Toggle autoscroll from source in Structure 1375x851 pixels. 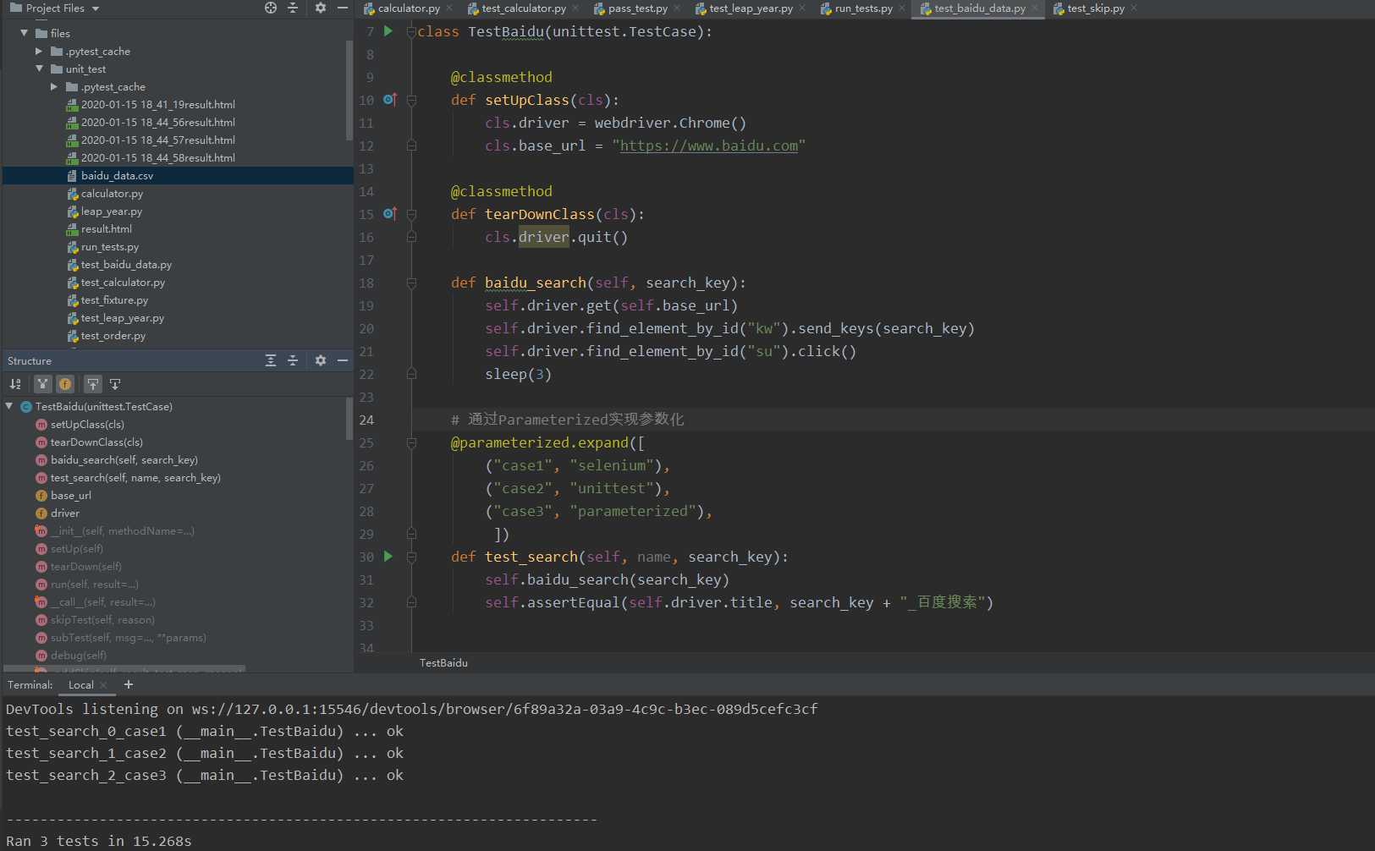coord(115,384)
